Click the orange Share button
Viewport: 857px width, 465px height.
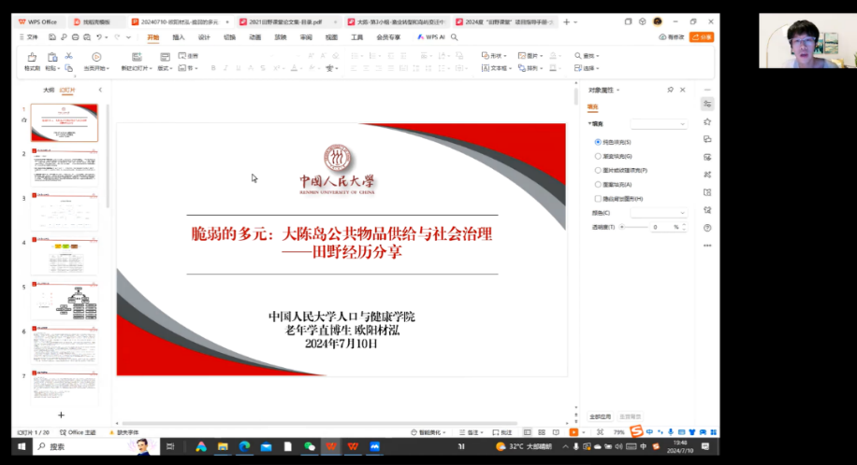702,37
